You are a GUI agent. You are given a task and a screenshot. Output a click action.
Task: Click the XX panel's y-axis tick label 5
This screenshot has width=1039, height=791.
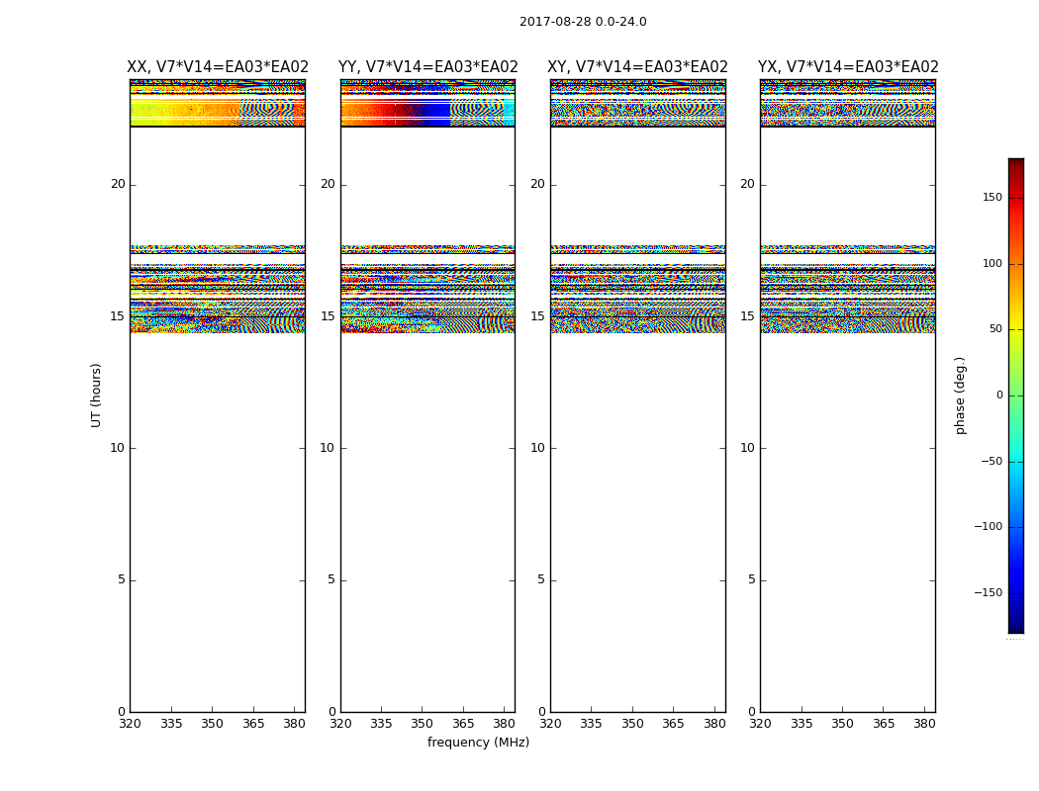(122, 579)
